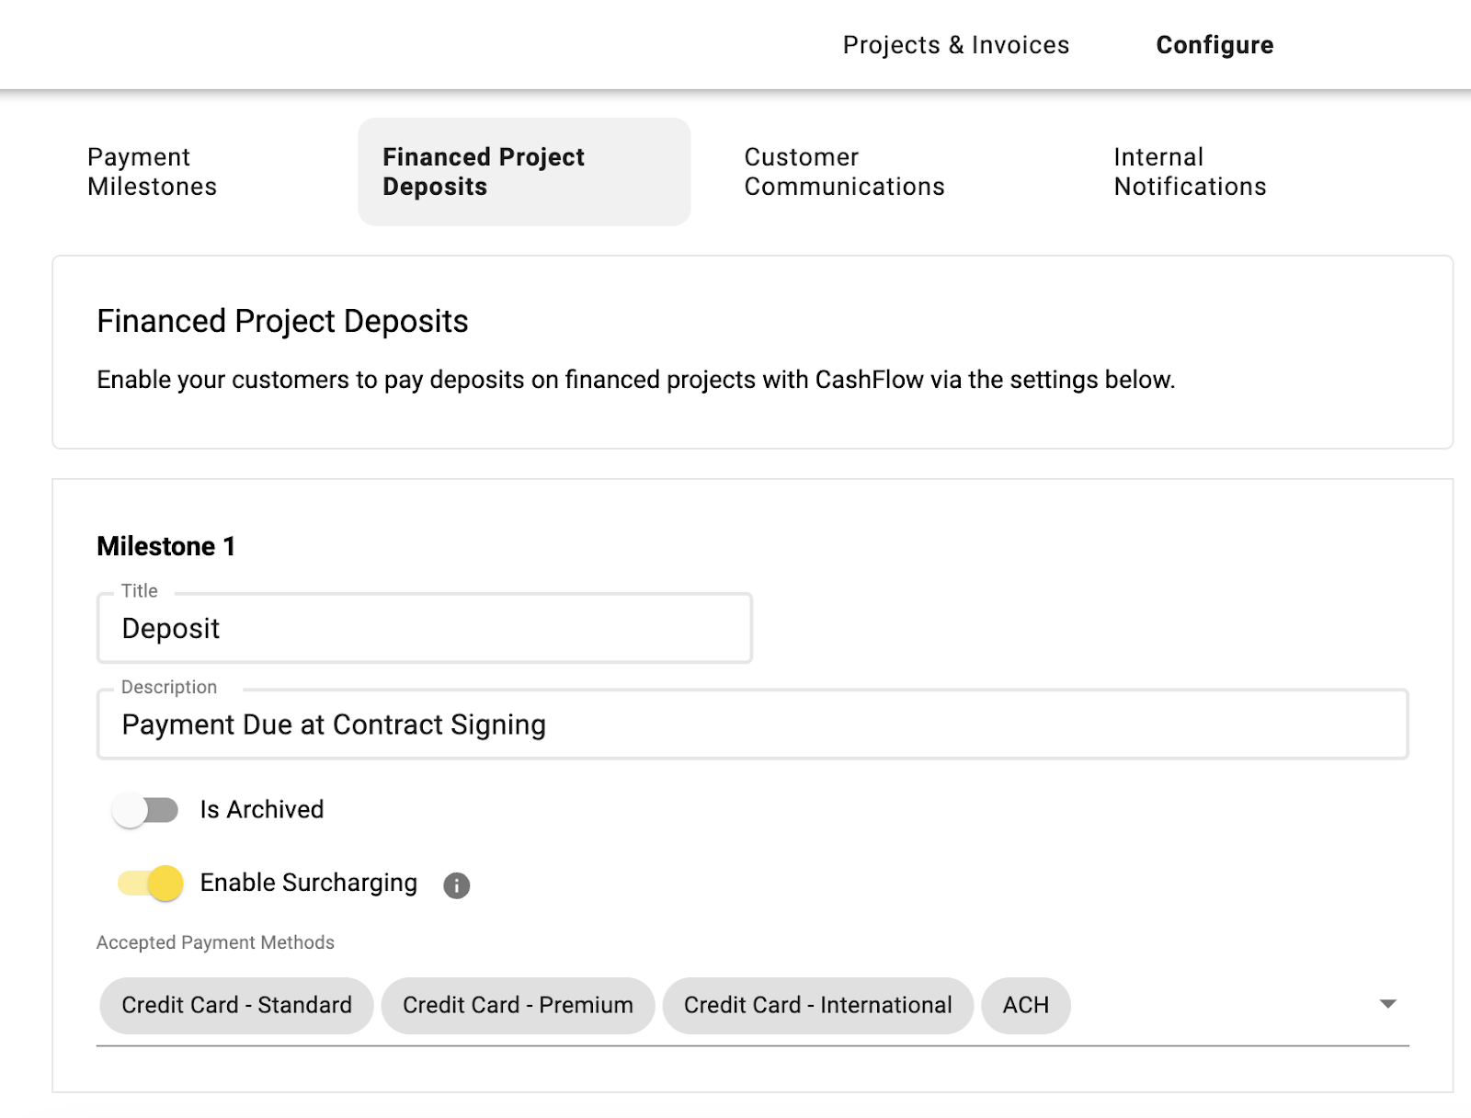Open the Configure section
The width and height of the screenshot is (1471, 1118).
(1214, 43)
